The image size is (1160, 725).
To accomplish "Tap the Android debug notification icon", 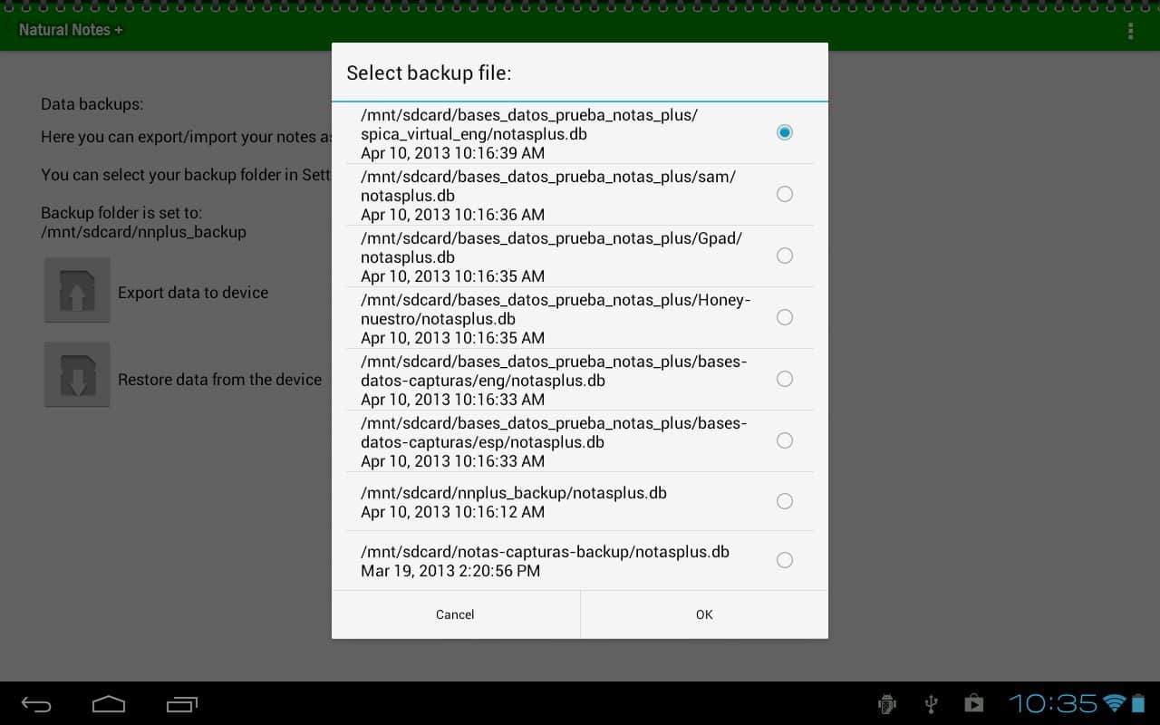I will pos(887,703).
